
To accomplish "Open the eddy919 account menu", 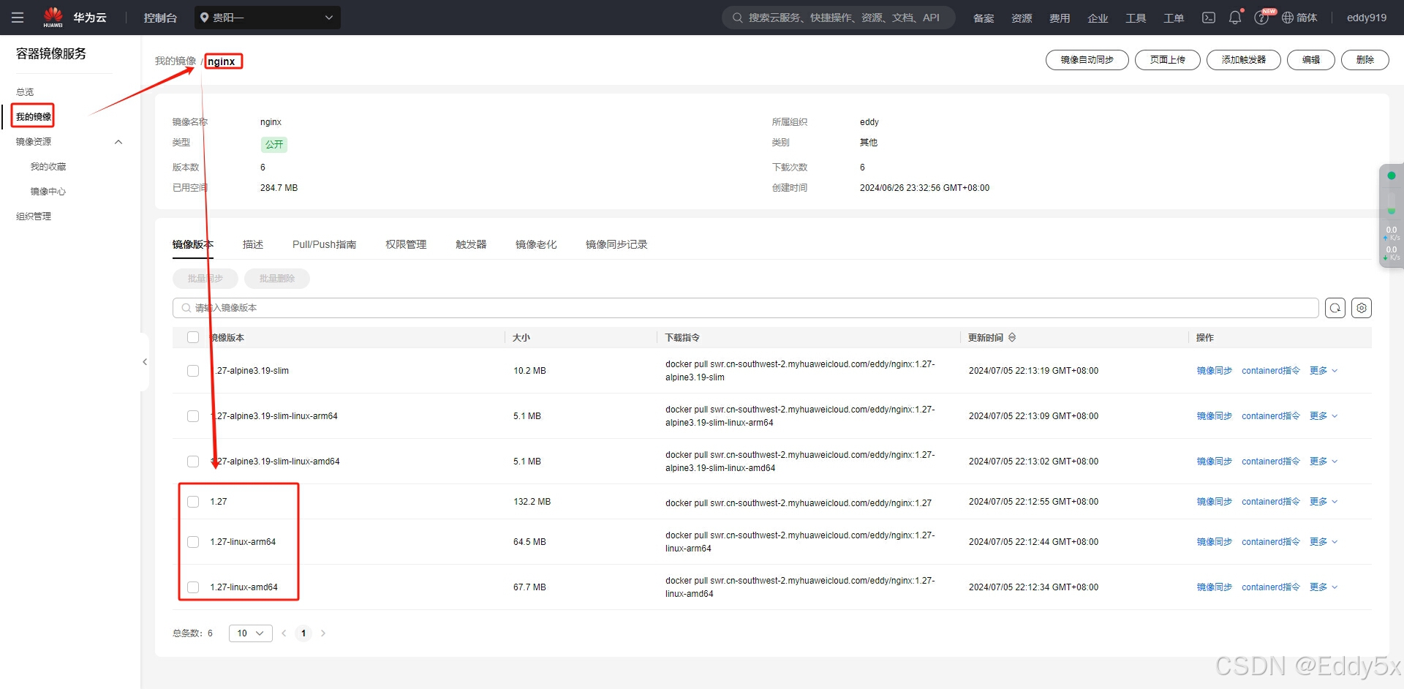I will [x=1367, y=18].
